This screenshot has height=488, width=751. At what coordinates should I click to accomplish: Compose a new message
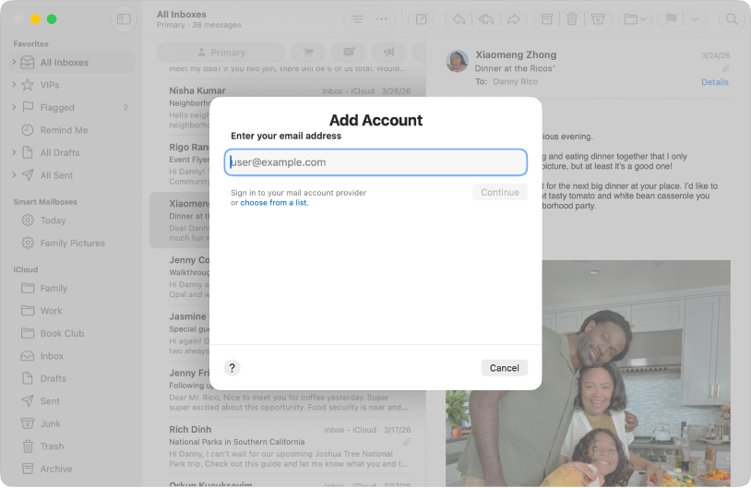click(x=421, y=19)
